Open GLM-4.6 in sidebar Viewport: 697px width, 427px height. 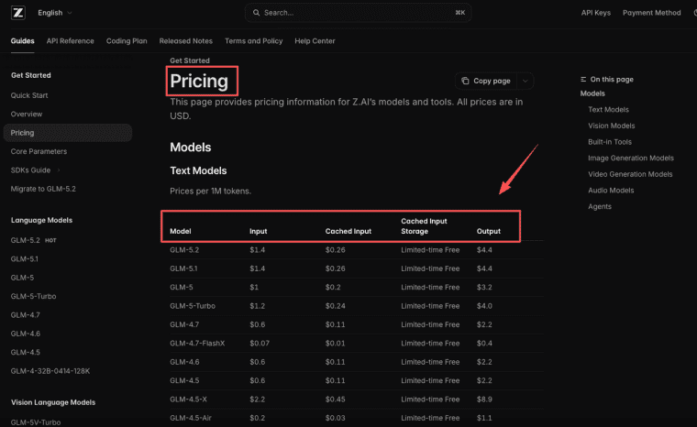(x=26, y=334)
